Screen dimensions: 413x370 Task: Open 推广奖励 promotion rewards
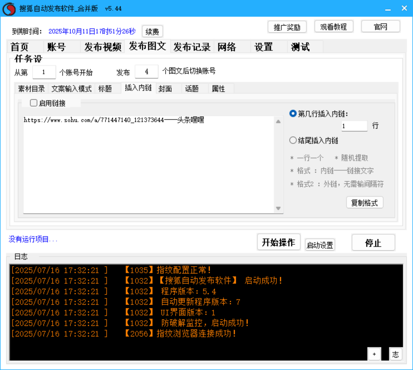[287, 27]
